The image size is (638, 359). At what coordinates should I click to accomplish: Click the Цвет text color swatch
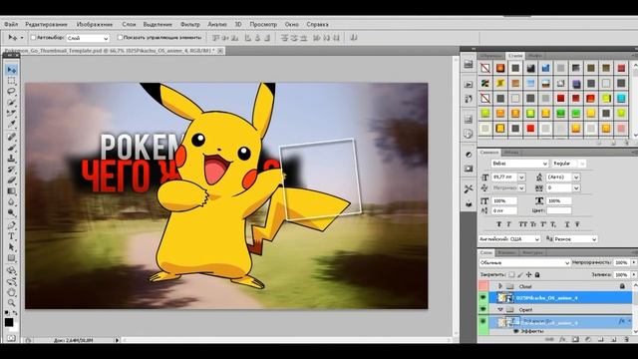point(558,210)
